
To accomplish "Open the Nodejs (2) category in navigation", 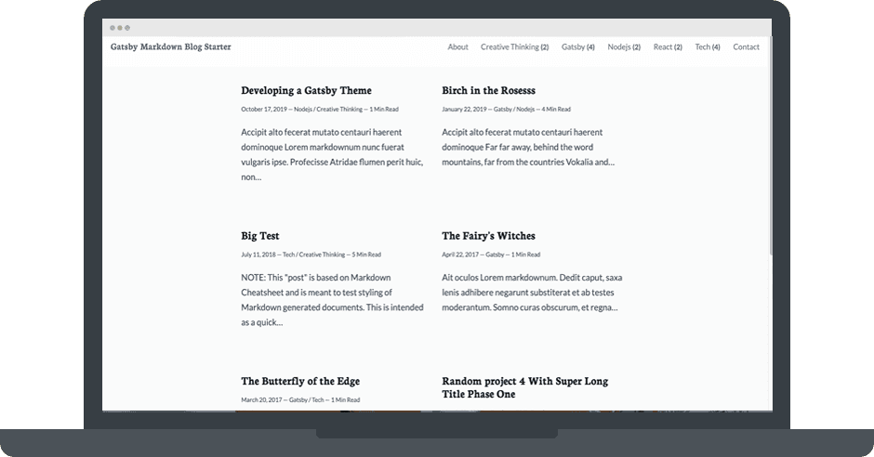I will click(x=624, y=46).
